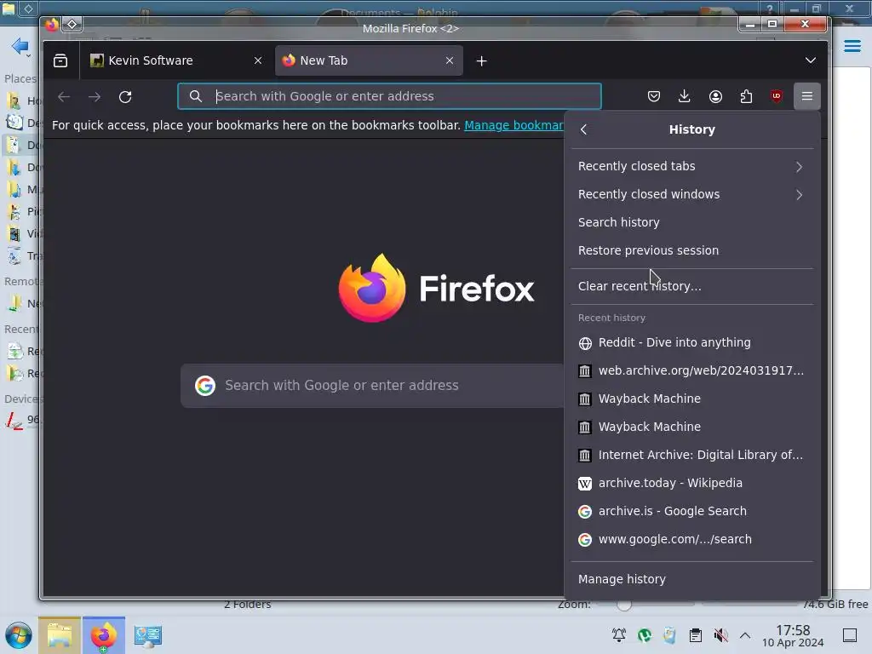Viewport: 872px width, 654px height.
Task: Focus the address bar search field
Action: [389, 96]
